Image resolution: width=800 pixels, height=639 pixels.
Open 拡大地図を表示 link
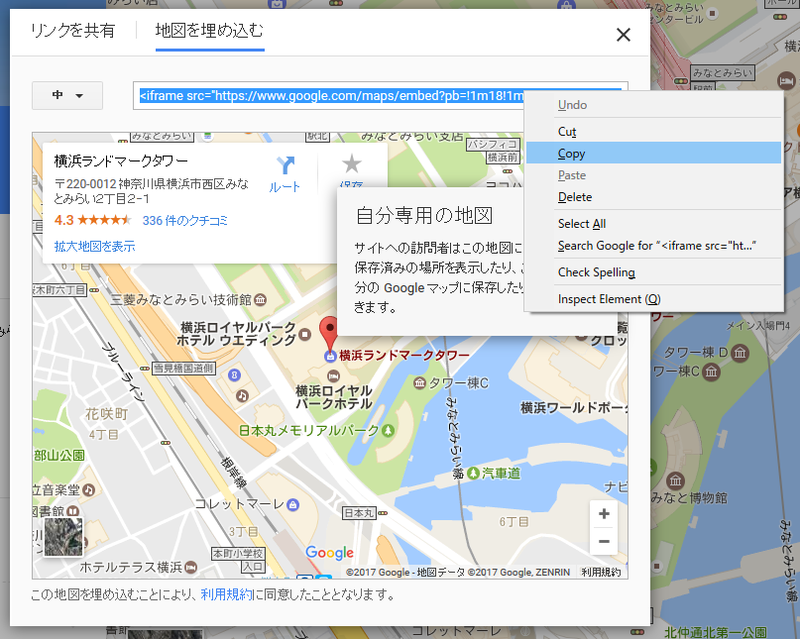[x=94, y=247]
